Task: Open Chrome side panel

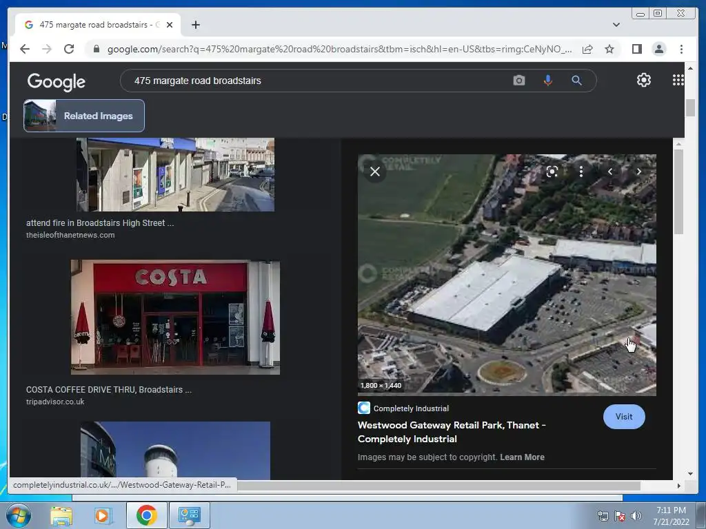Action: 636,49
